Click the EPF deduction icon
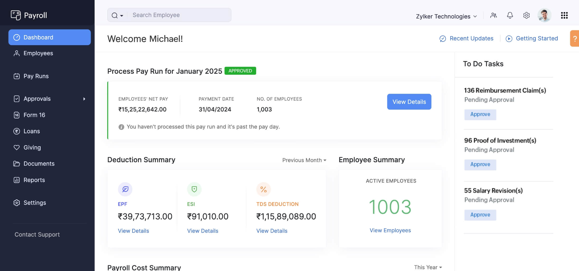Image resolution: width=579 pixels, height=271 pixels. pos(125,189)
